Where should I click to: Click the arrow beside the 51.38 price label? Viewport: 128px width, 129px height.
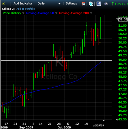(x=117, y=19)
